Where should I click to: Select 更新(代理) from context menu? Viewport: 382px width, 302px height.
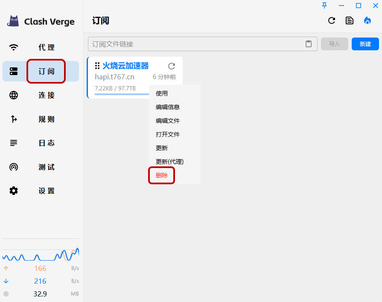[x=169, y=162]
